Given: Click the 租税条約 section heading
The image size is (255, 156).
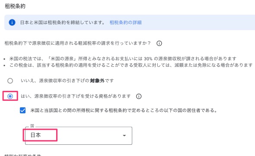Looking at the screenshot, I should pos(15,6).
